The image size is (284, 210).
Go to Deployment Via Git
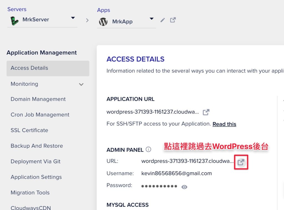tap(35, 161)
